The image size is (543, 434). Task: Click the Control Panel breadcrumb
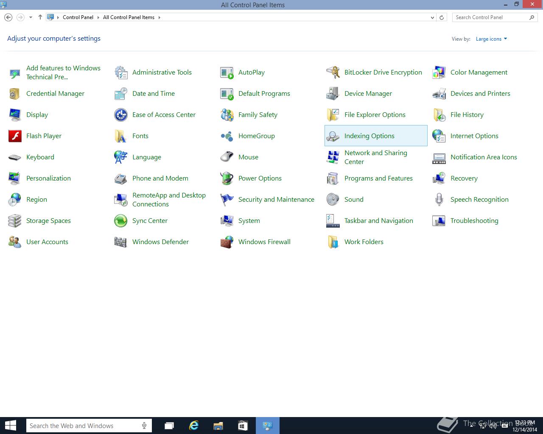coord(78,17)
